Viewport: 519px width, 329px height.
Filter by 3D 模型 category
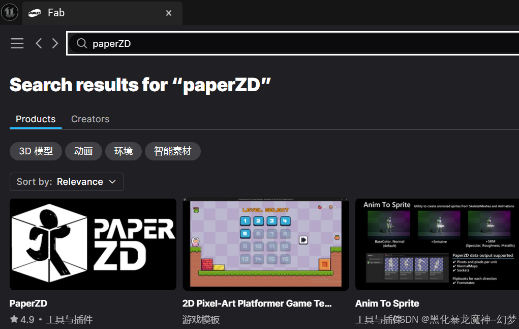tap(36, 151)
